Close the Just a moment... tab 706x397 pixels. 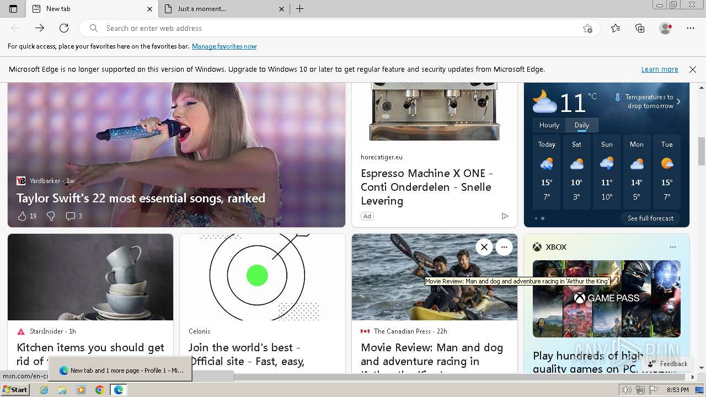click(281, 9)
